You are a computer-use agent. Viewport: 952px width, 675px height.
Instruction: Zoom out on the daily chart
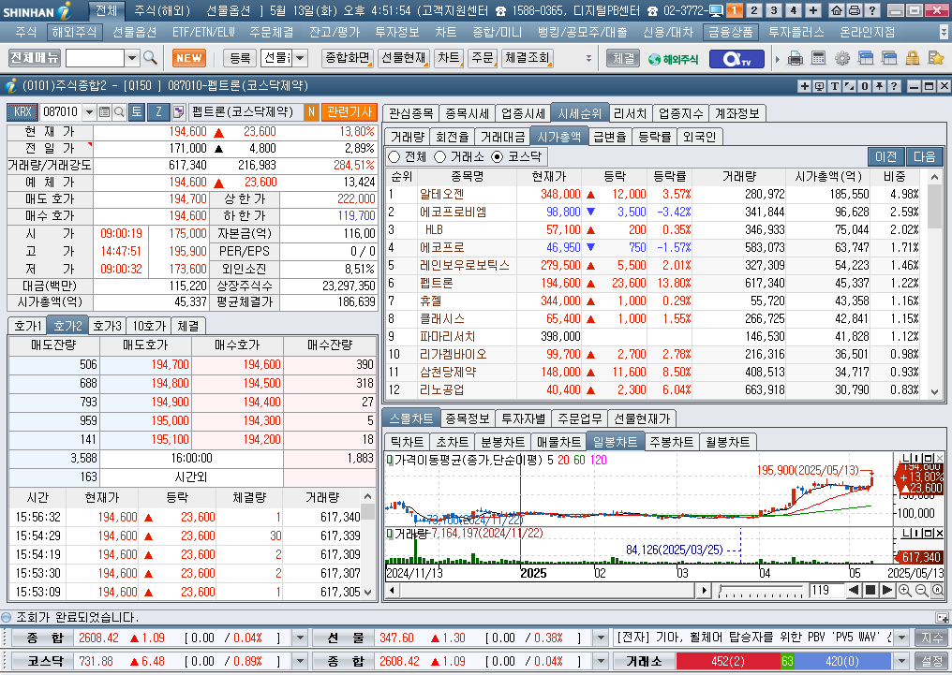point(921,590)
